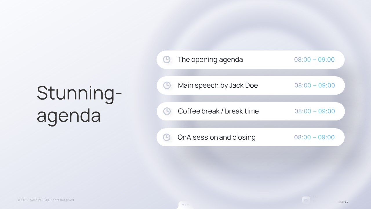
Task: Click the clock icon beside QnA session
Action: tap(167, 137)
